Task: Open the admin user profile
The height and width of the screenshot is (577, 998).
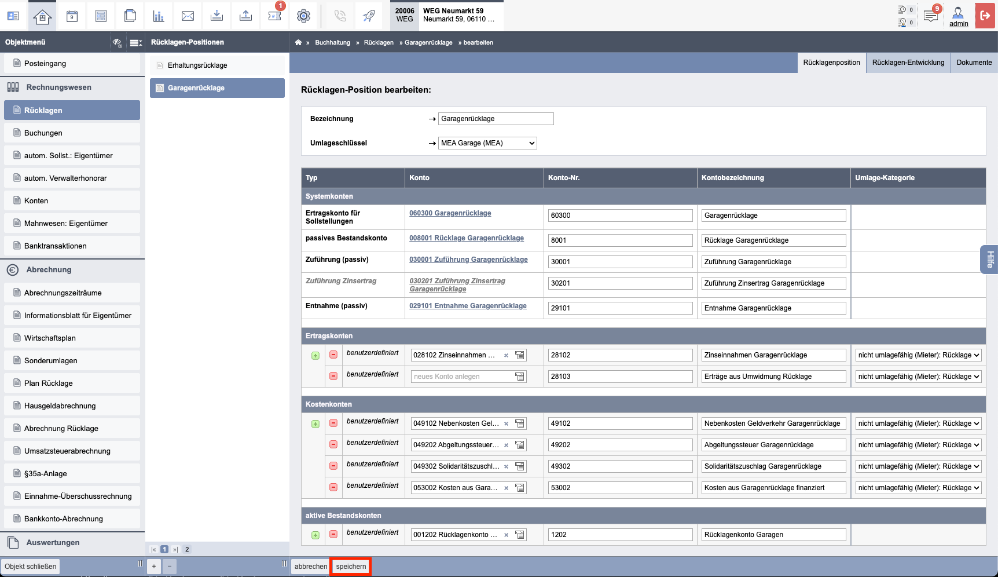Action: 959,16
